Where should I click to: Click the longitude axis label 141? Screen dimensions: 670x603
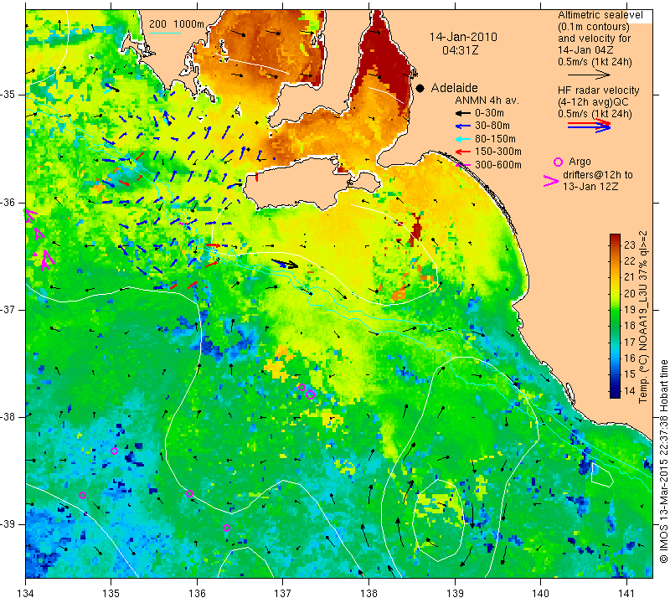[x=626, y=593]
